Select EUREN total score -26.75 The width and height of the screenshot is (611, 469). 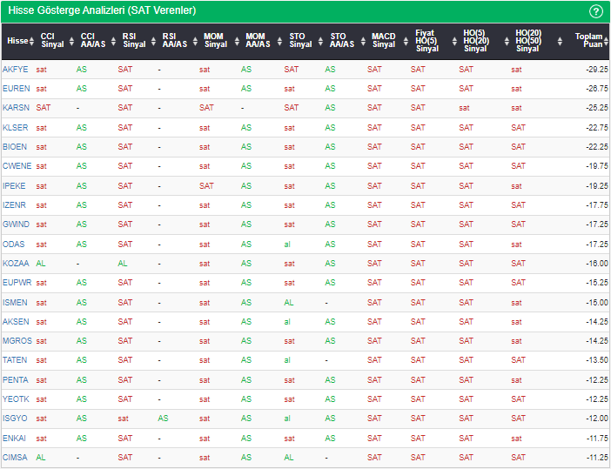click(x=596, y=89)
